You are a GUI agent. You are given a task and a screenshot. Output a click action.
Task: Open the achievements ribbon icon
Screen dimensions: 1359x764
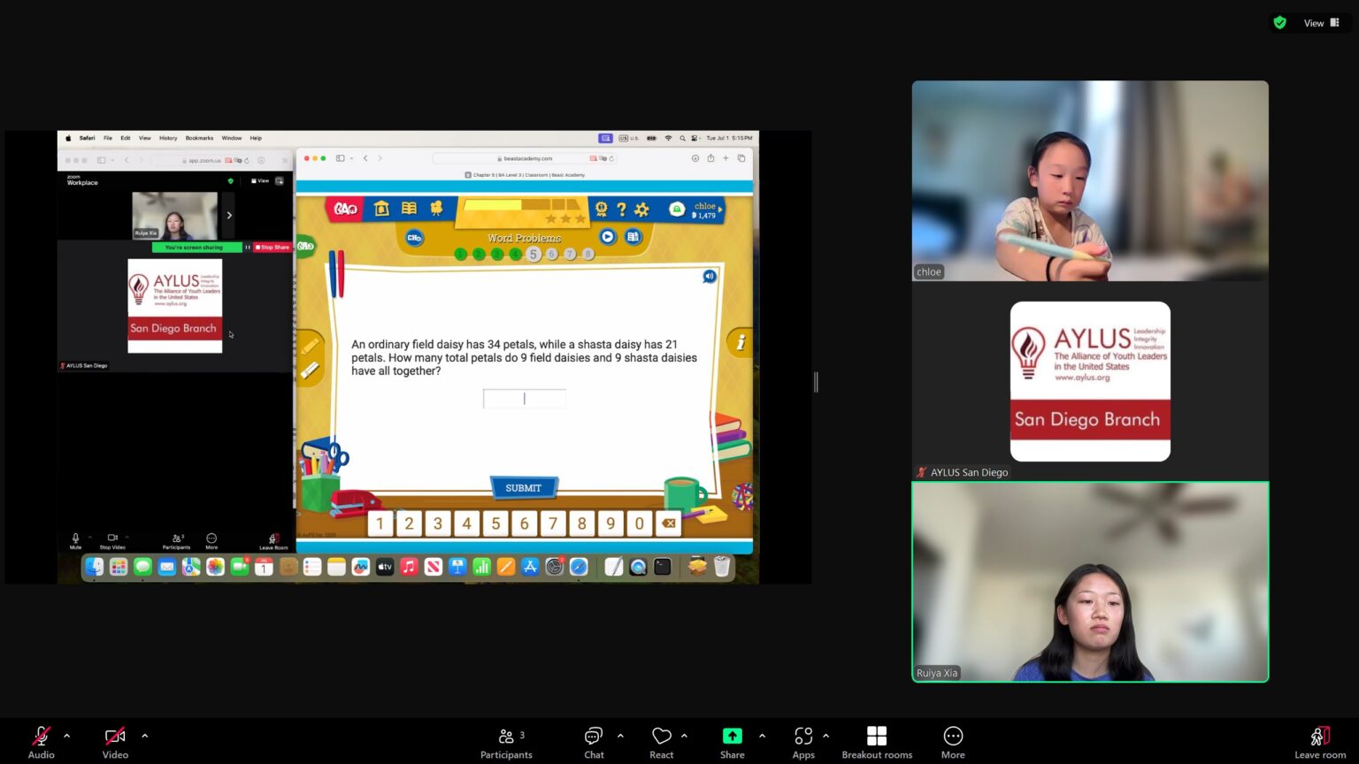pos(602,209)
